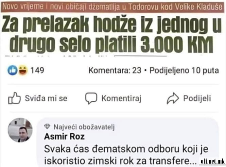Click the thumbs-up outline icon
Image resolution: width=226 pixels, height=167 pixels.
14,98
